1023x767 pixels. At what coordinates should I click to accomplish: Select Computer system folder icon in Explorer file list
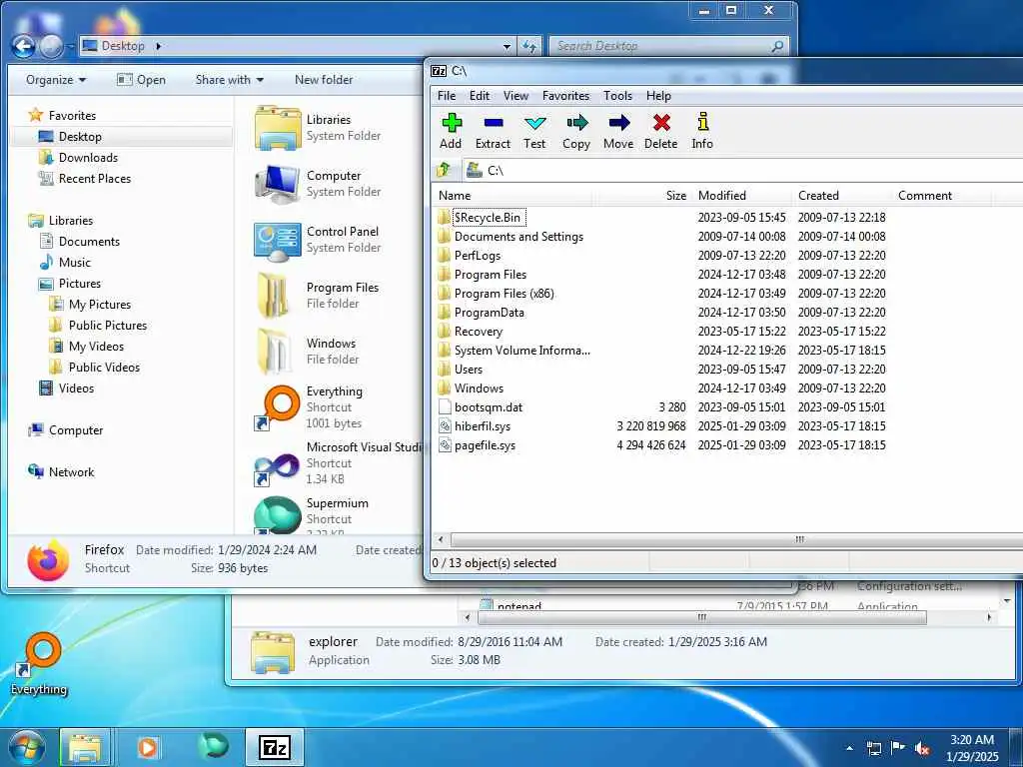click(x=278, y=184)
